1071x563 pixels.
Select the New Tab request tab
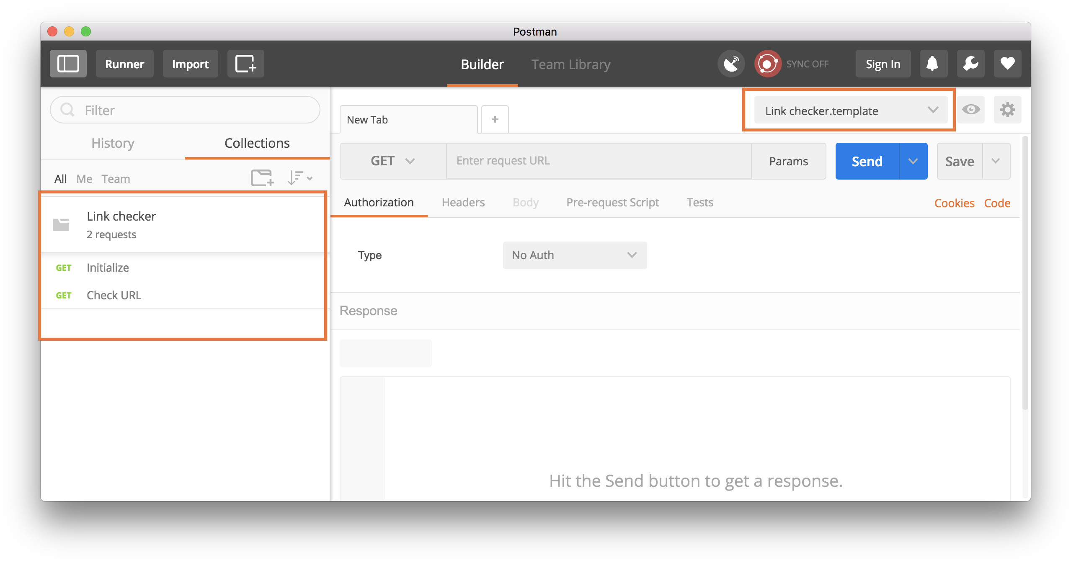coord(408,119)
